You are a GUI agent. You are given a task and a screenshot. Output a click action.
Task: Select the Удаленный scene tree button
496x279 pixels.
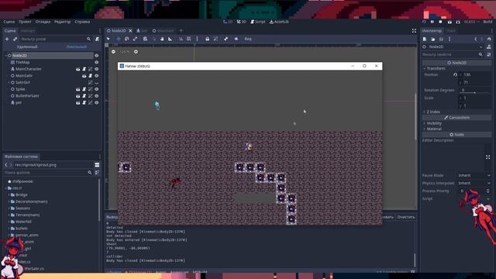click(27, 46)
